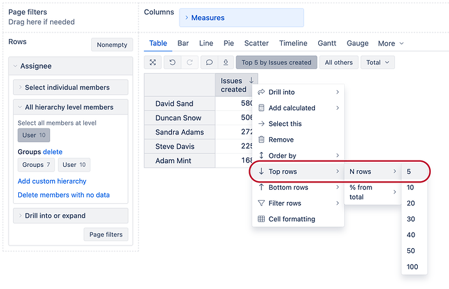
Task: Expand the Drill into or expand section
Action: pyautogui.click(x=70, y=216)
